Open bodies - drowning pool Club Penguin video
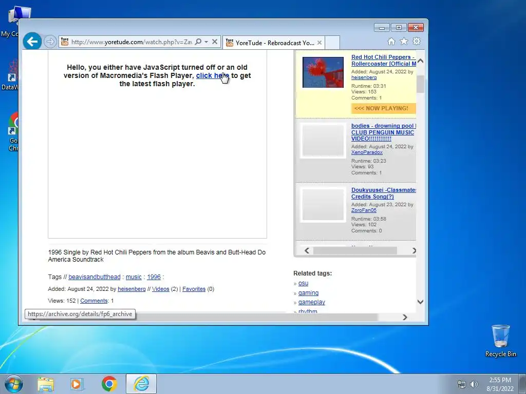This screenshot has height=394, width=526. 383,132
